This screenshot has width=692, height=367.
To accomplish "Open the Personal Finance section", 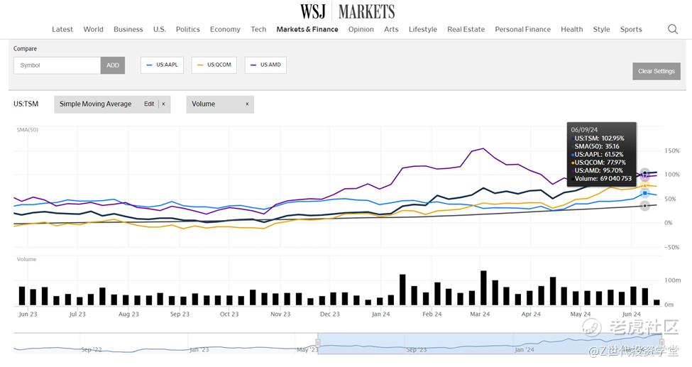I will [522, 29].
